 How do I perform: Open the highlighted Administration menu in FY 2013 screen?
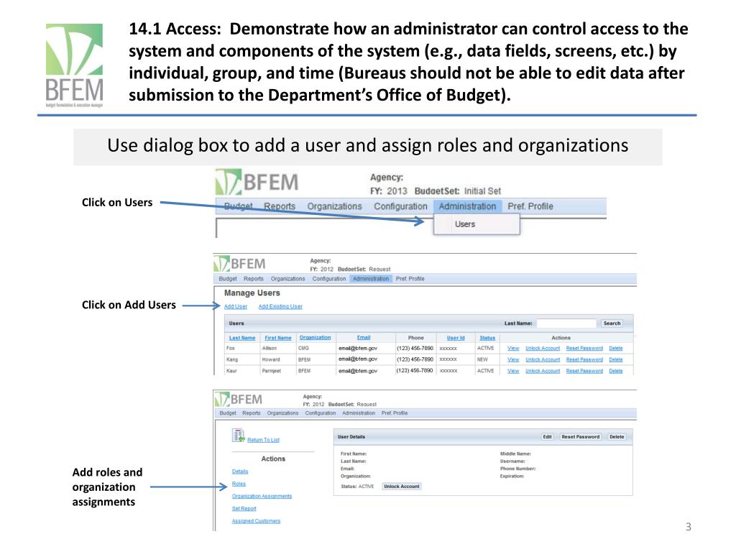[467, 206]
